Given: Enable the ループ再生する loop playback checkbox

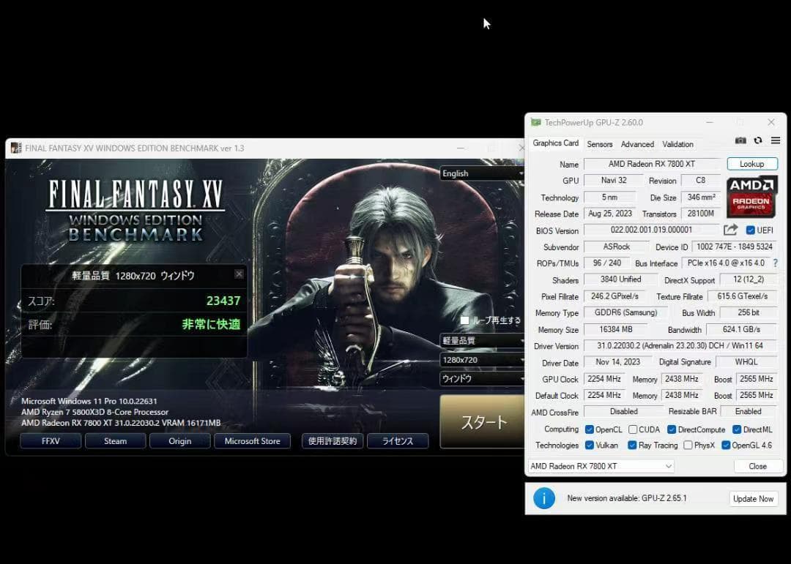Looking at the screenshot, I should (x=464, y=320).
